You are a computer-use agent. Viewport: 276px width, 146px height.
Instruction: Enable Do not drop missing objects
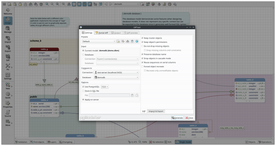(142, 46)
